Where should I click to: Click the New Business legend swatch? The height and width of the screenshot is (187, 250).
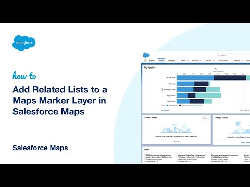click(167, 105)
